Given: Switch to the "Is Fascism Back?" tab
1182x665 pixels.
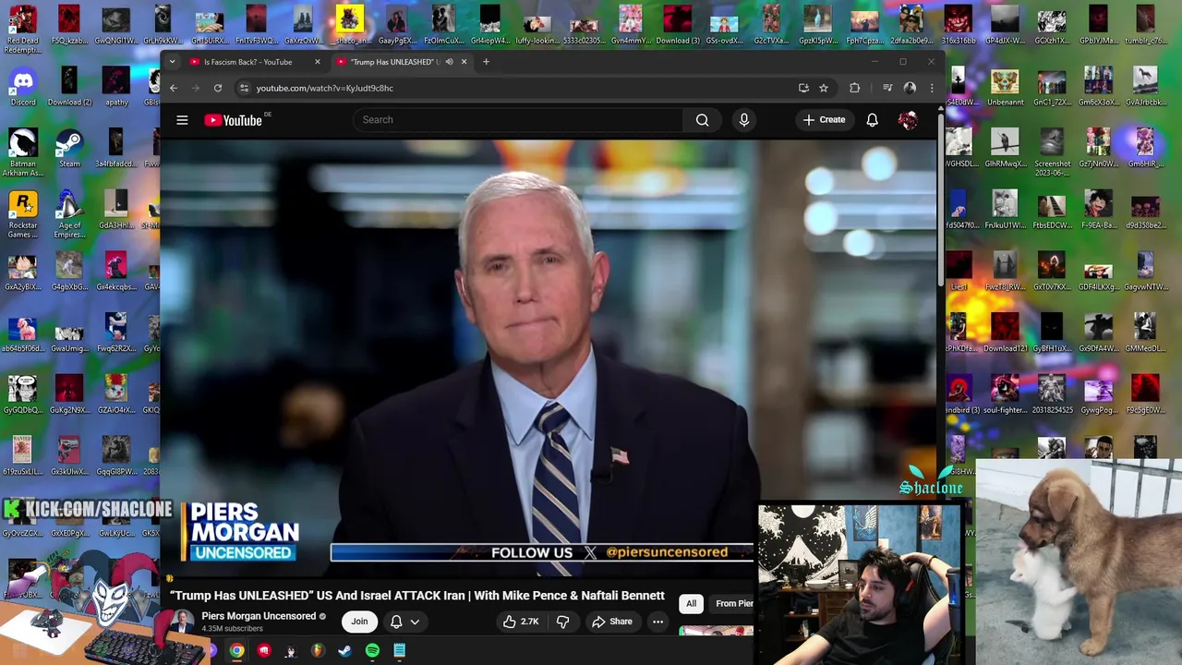Looking at the screenshot, I should coord(247,62).
